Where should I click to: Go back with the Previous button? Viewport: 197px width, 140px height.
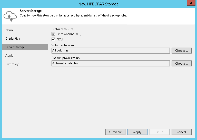pyautogui.click(x=115, y=132)
